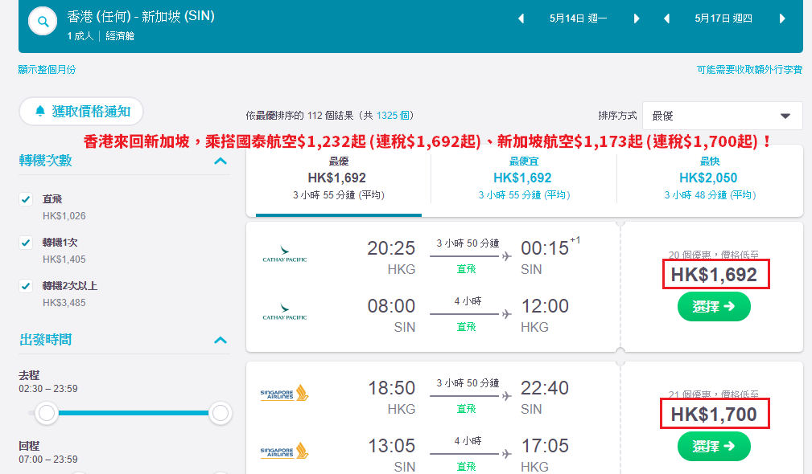Viewport: 812px width, 474px height.
Task: Click the 5月14日 週一 departure date
Action: [x=578, y=18]
